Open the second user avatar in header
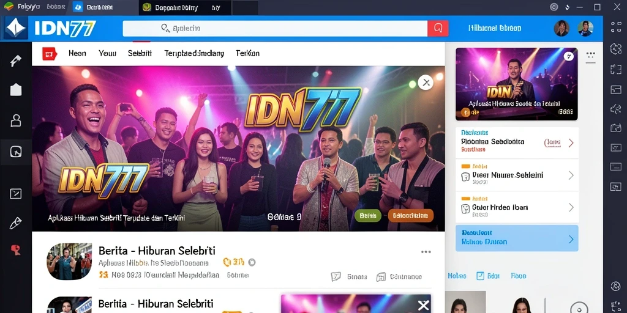This screenshot has height=313, width=627. tap(585, 28)
